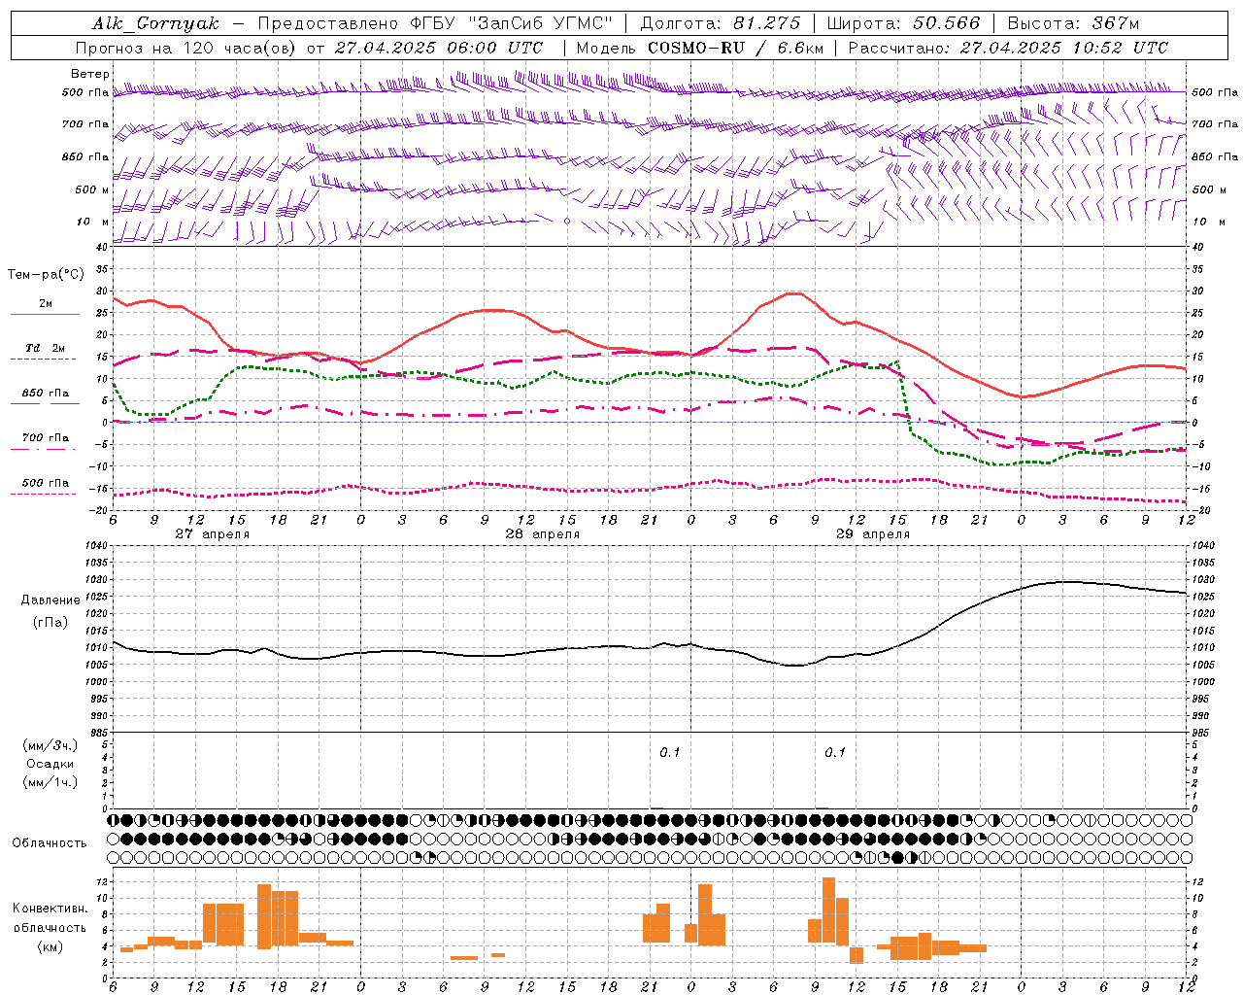This screenshot has width=1243, height=995.
Task: Click the "Давление" pressure panel label
Action: coord(50,600)
